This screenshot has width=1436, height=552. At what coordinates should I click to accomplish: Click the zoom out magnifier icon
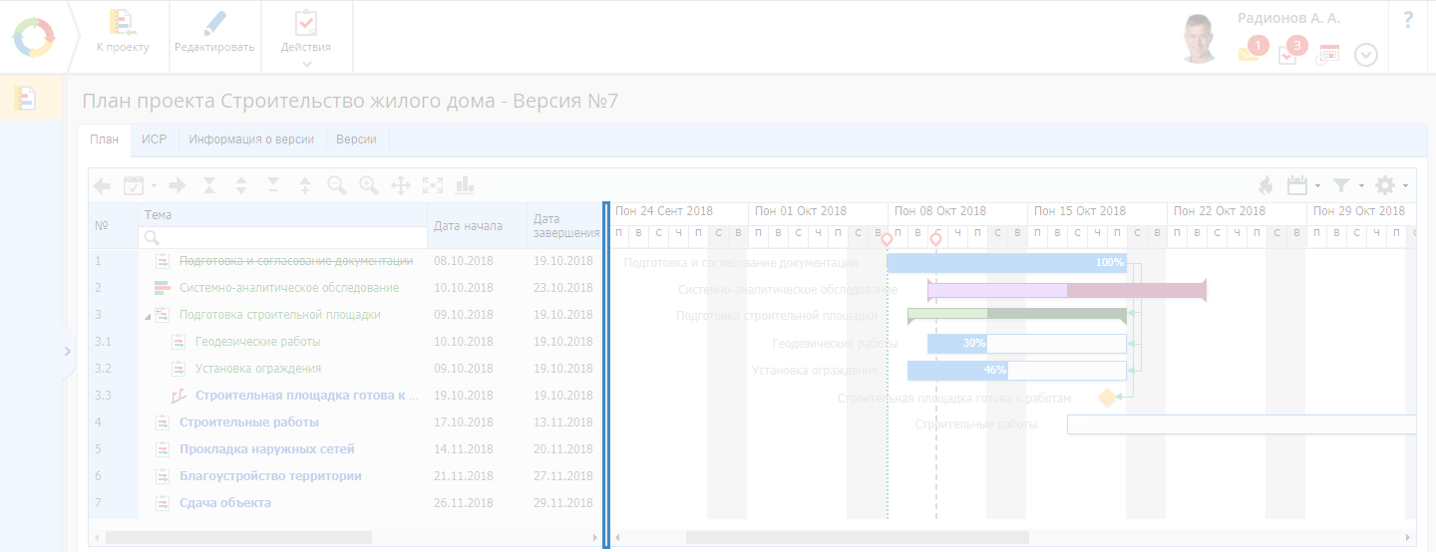click(337, 185)
